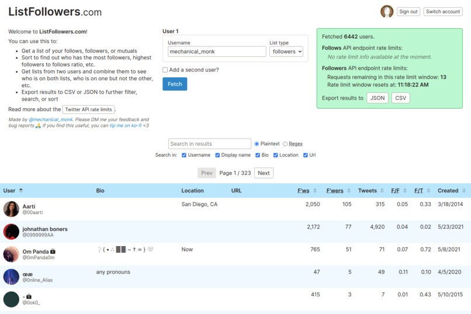Open the @0nline_Alias profile picture
Screen dimensions: 471x314
(11, 277)
